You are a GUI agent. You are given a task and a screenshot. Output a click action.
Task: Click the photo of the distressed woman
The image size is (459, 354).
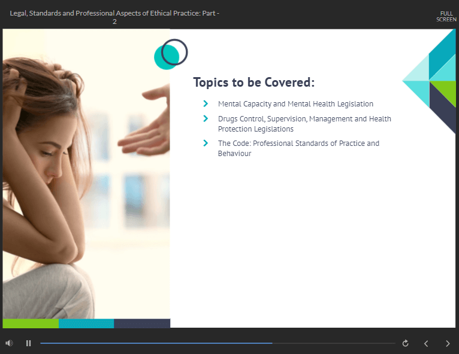click(86, 174)
